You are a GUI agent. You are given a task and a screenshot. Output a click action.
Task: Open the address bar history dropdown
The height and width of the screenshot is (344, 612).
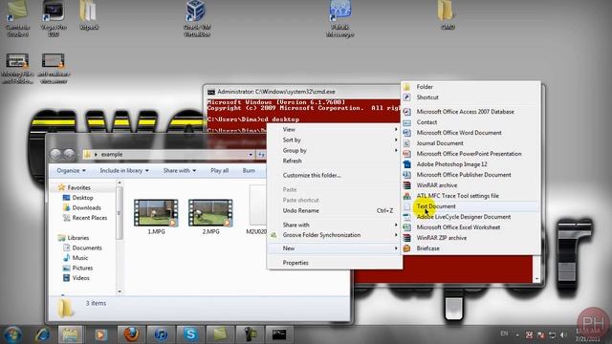251,155
